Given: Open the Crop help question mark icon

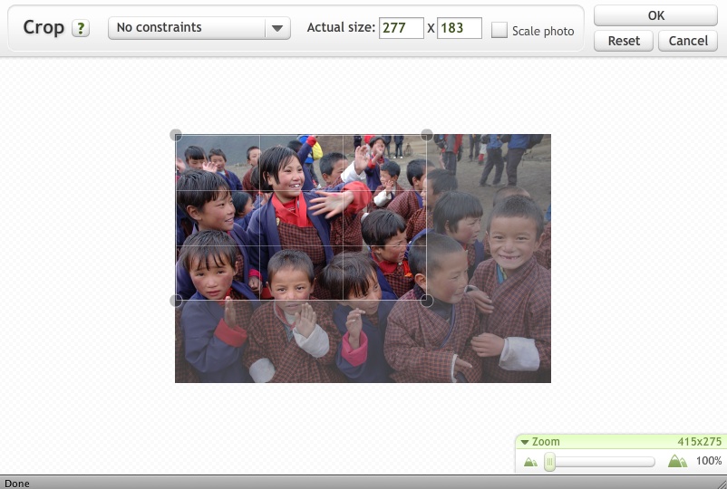Looking at the screenshot, I should [x=81, y=28].
